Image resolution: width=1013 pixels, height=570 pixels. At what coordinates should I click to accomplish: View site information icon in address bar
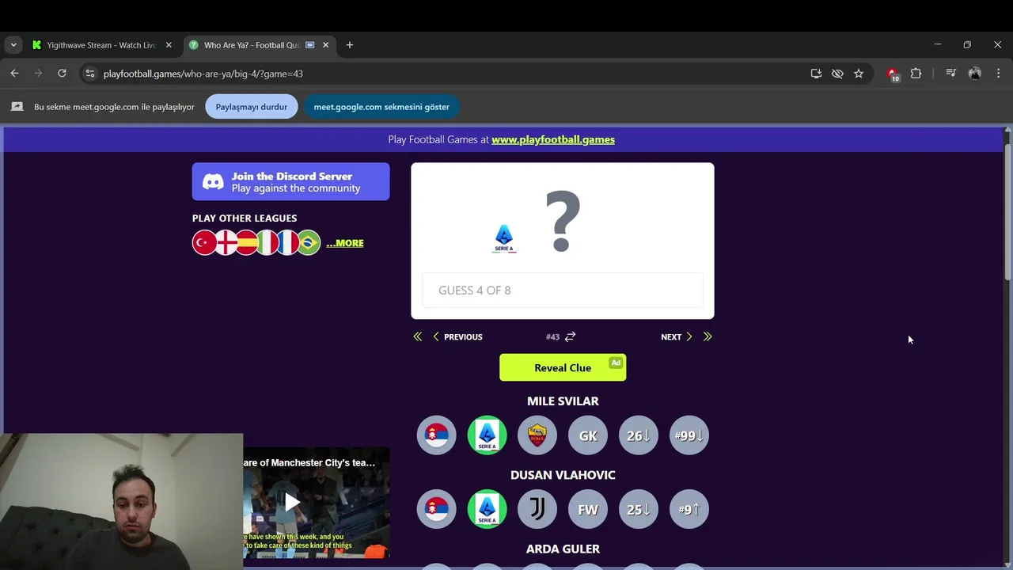(90, 74)
